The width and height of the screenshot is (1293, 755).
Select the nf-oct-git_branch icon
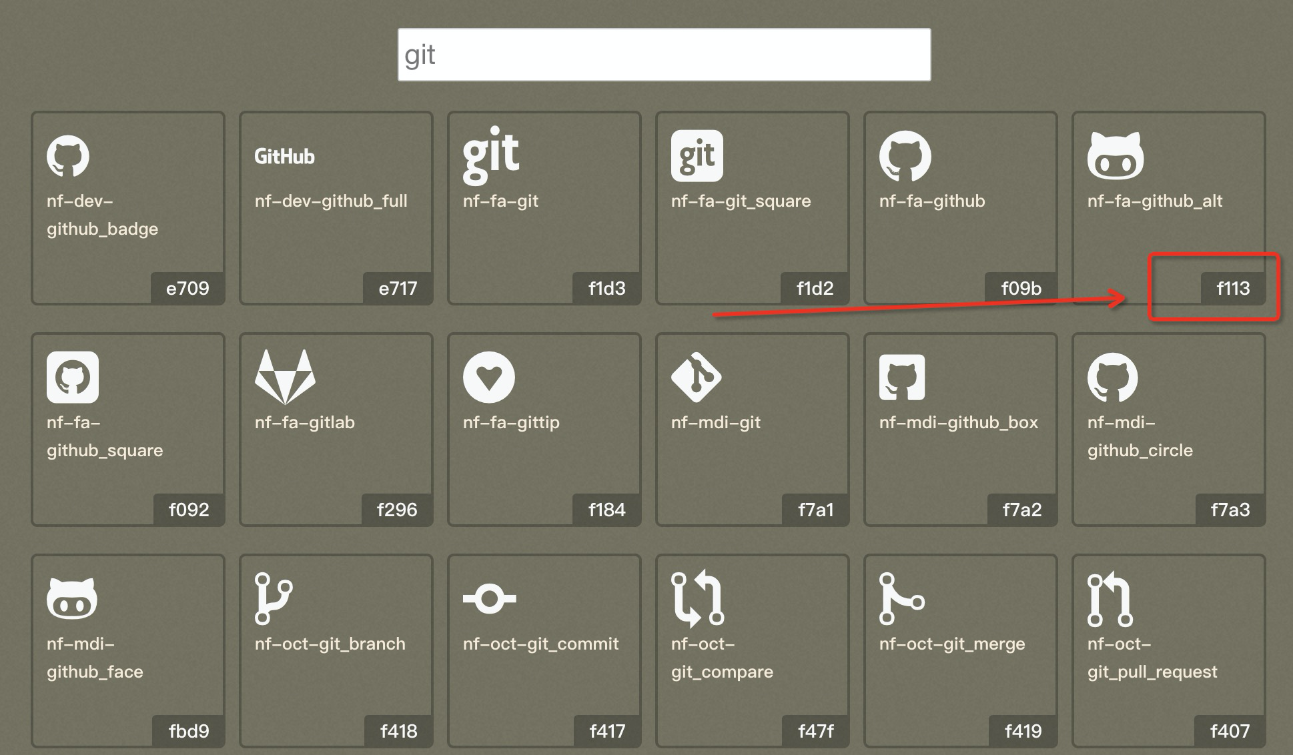pos(273,598)
